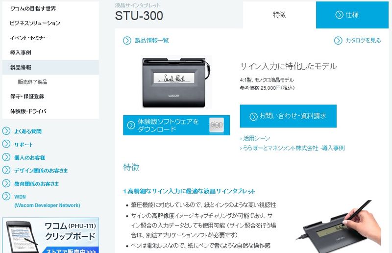
Task: Click circle arrow icon beside デザイン関係のお客さま
Action: 6,170
